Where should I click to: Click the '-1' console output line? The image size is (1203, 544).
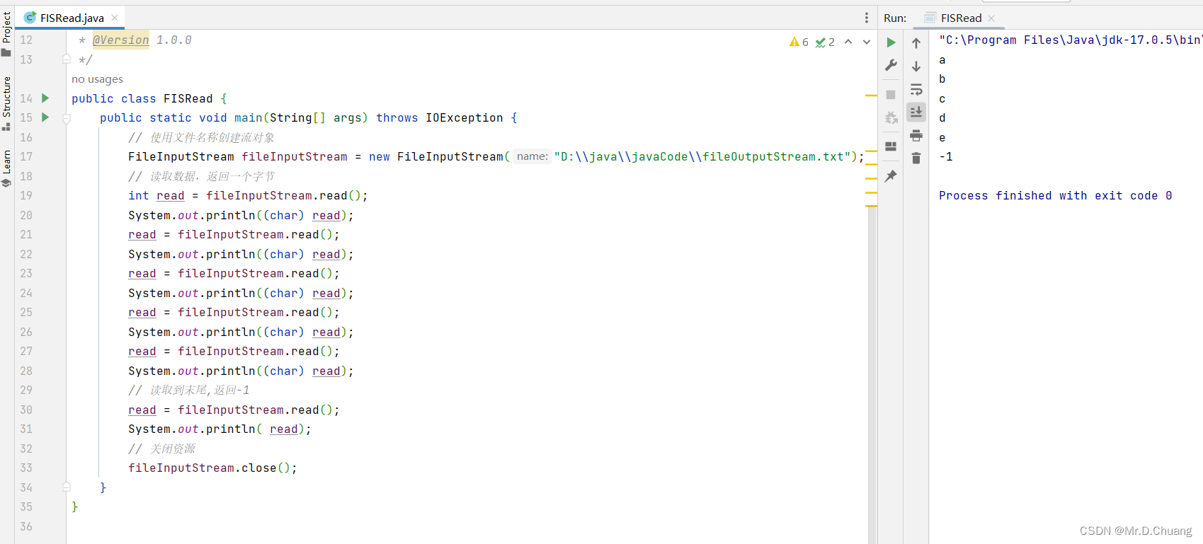[946, 157]
